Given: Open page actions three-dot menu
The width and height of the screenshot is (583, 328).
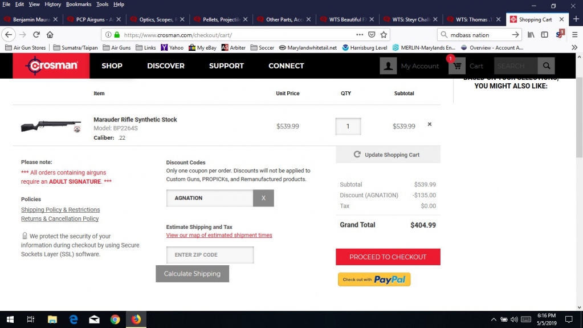Looking at the screenshot, I should tap(360, 35).
